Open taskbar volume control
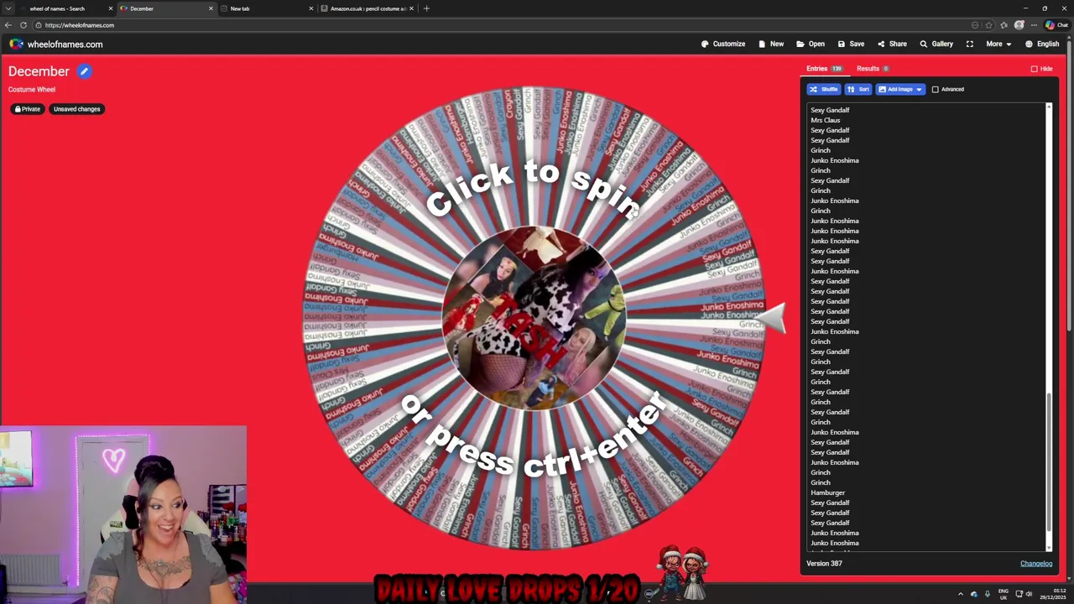The width and height of the screenshot is (1074, 604). click(1029, 594)
